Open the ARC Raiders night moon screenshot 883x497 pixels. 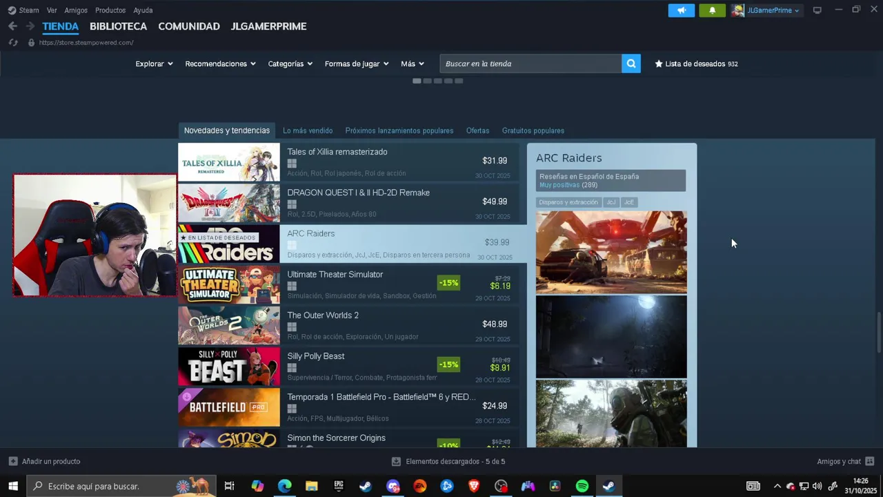point(611,337)
